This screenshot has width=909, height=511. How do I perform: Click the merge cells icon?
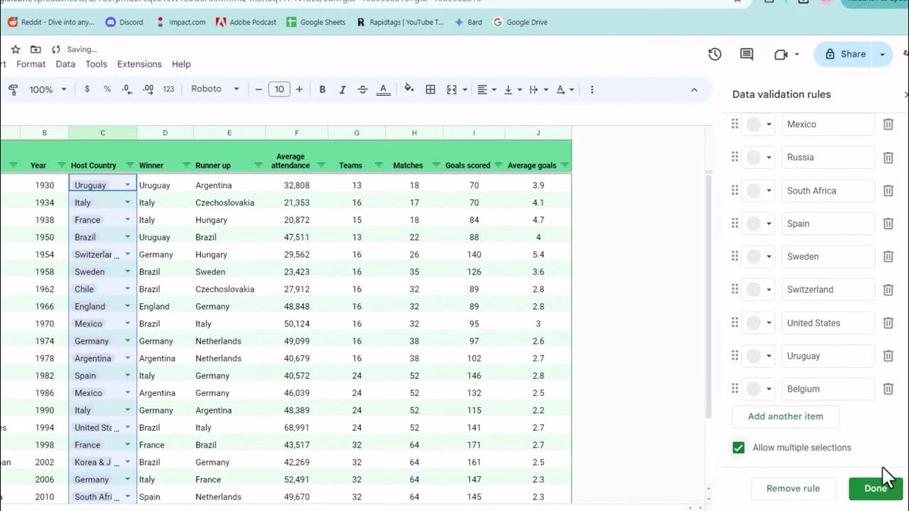pos(452,89)
